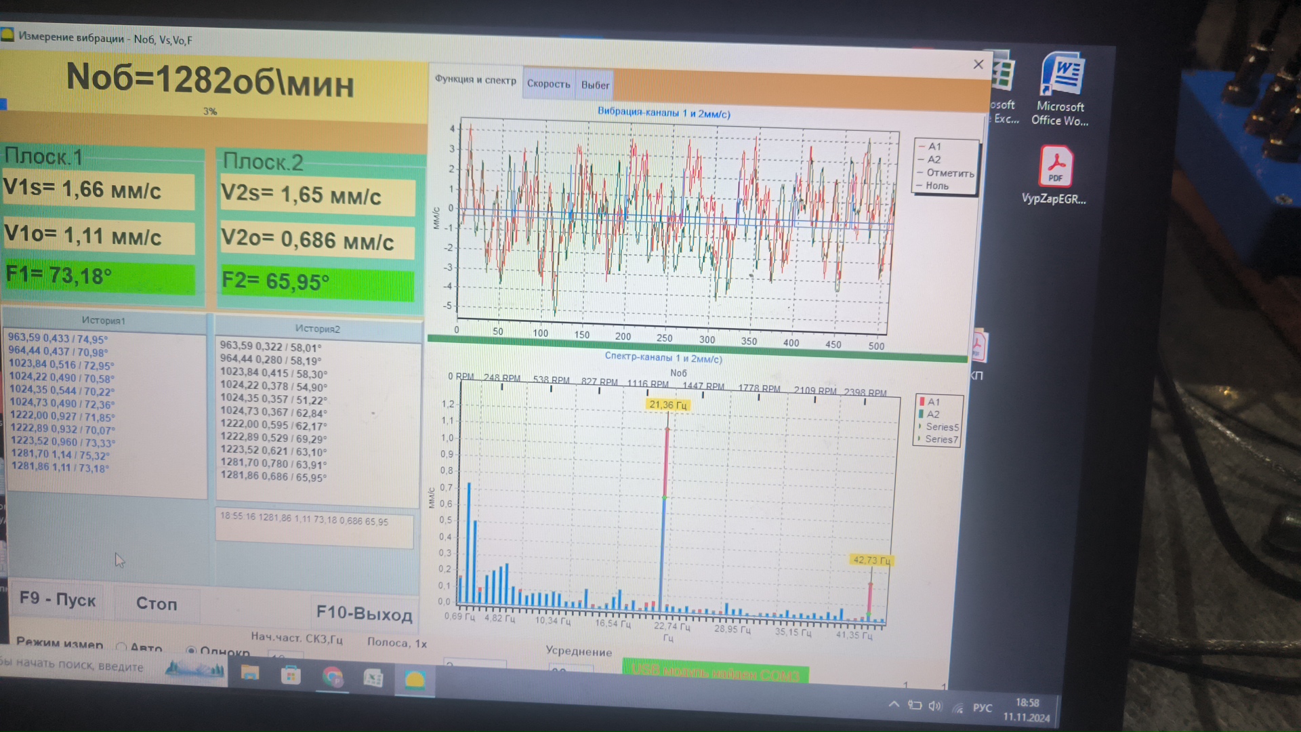Start measurement with F9 - Пуск
This screenshot has height=732, width=1301.
[58, 599]
